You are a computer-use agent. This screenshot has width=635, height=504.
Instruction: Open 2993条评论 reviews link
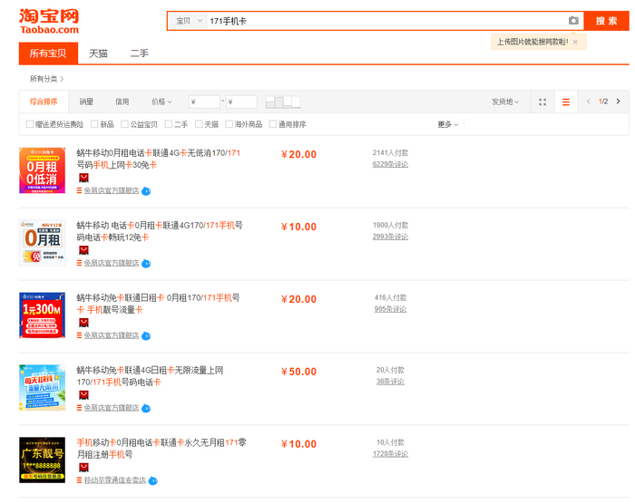click(x=390, y=237)
